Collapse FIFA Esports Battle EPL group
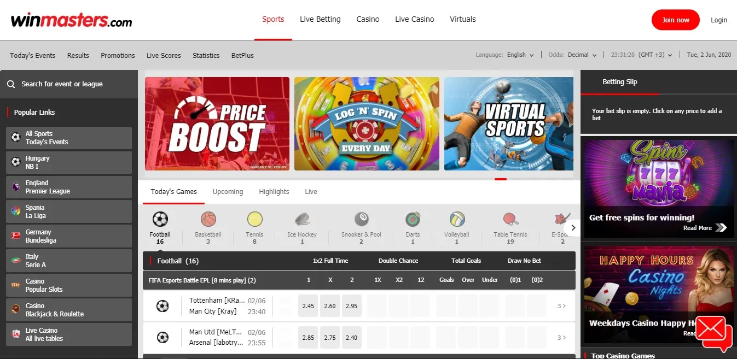Screen dimensions: 737x359 point(359,280)
